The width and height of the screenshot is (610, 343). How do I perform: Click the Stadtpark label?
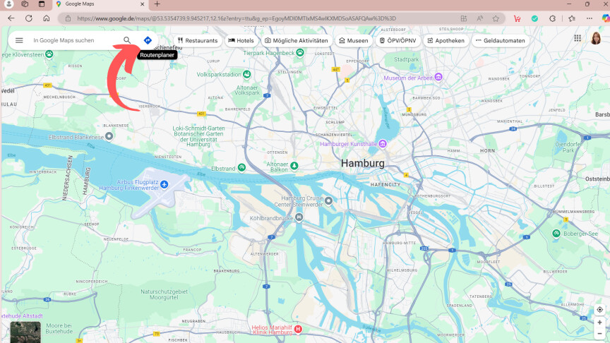pyautogui.click(x=407, y=59)
